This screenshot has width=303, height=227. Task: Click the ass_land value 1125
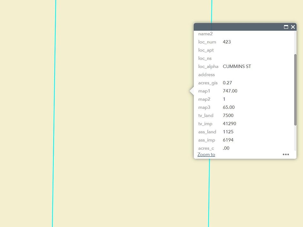tap(228, 132)
